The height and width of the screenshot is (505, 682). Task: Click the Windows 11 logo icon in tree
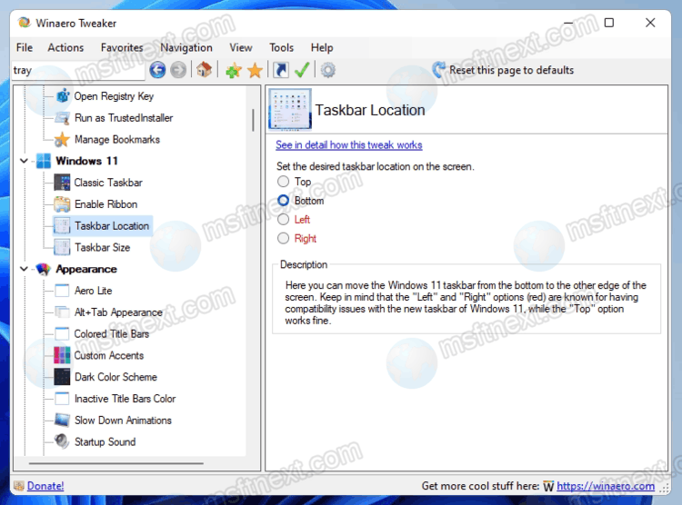coord(43,161)
